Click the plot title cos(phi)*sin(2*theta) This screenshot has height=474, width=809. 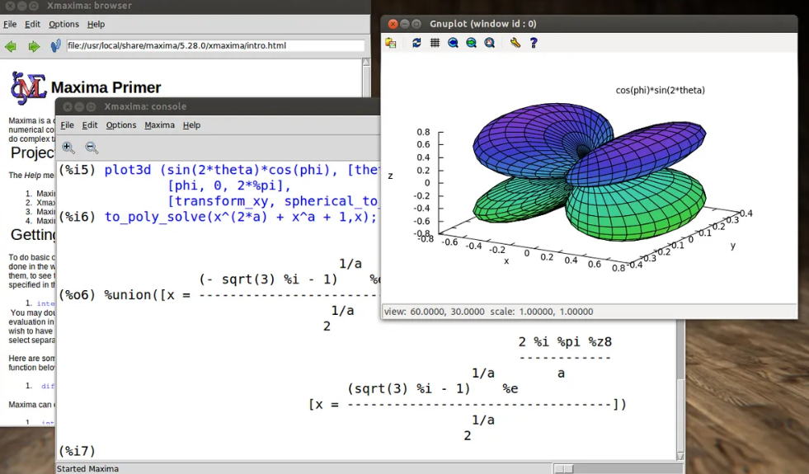[660, 90]
